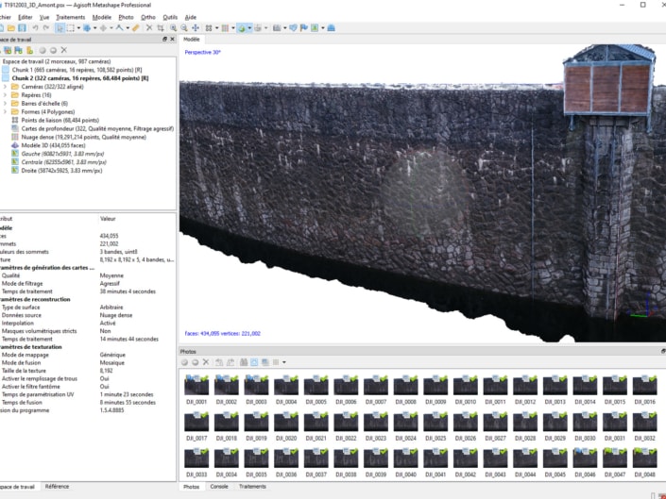Open the Outils menu
Viewport: 666px width, 499px height.
(170, 17)
